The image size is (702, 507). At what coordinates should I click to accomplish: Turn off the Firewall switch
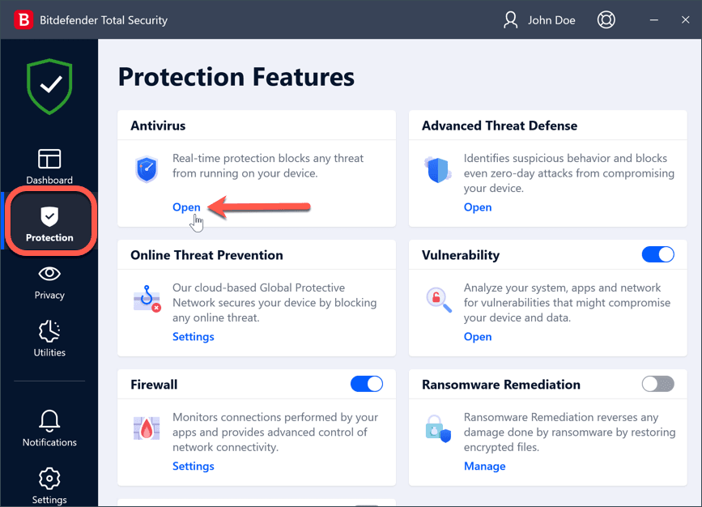[x=366, y=384]
